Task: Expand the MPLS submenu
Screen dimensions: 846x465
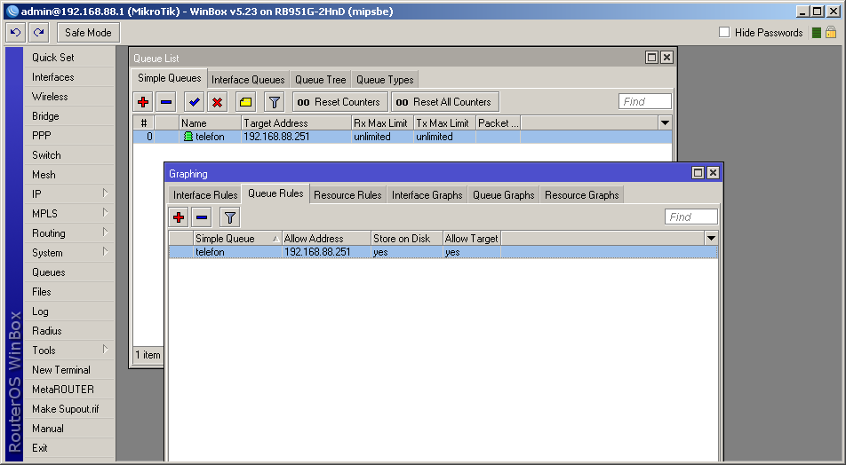Action: 105,213
